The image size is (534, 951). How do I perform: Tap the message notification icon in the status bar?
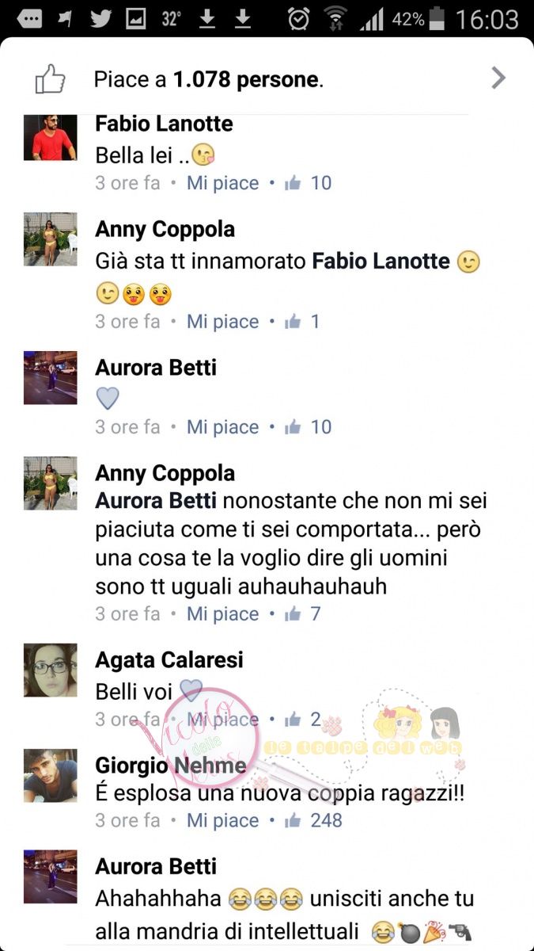point(29,19)
